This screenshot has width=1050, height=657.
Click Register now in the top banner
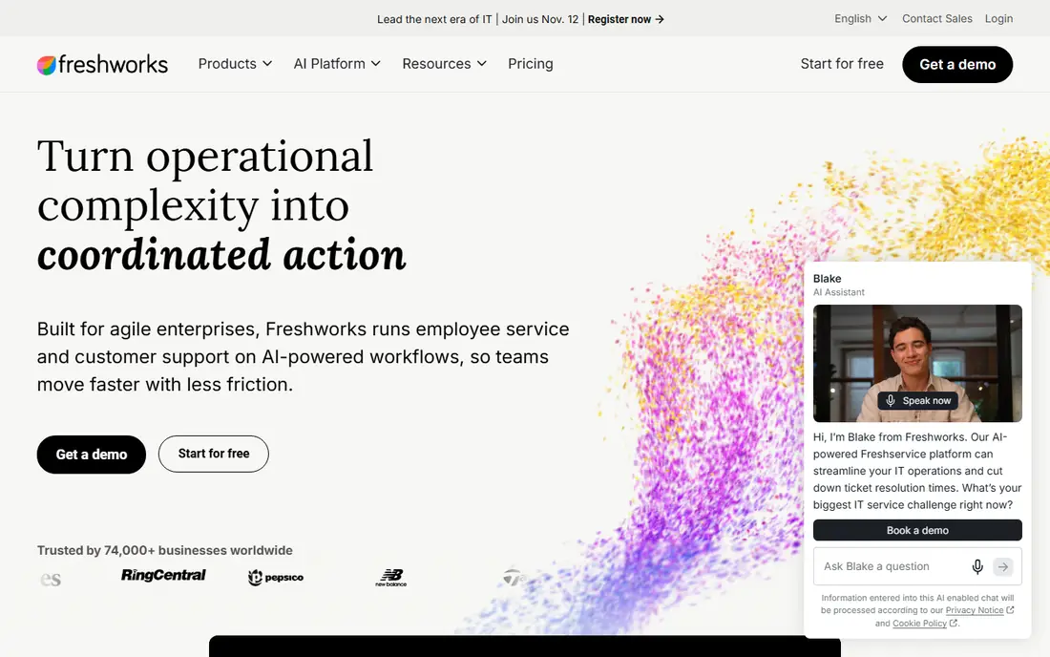(626, 19)
